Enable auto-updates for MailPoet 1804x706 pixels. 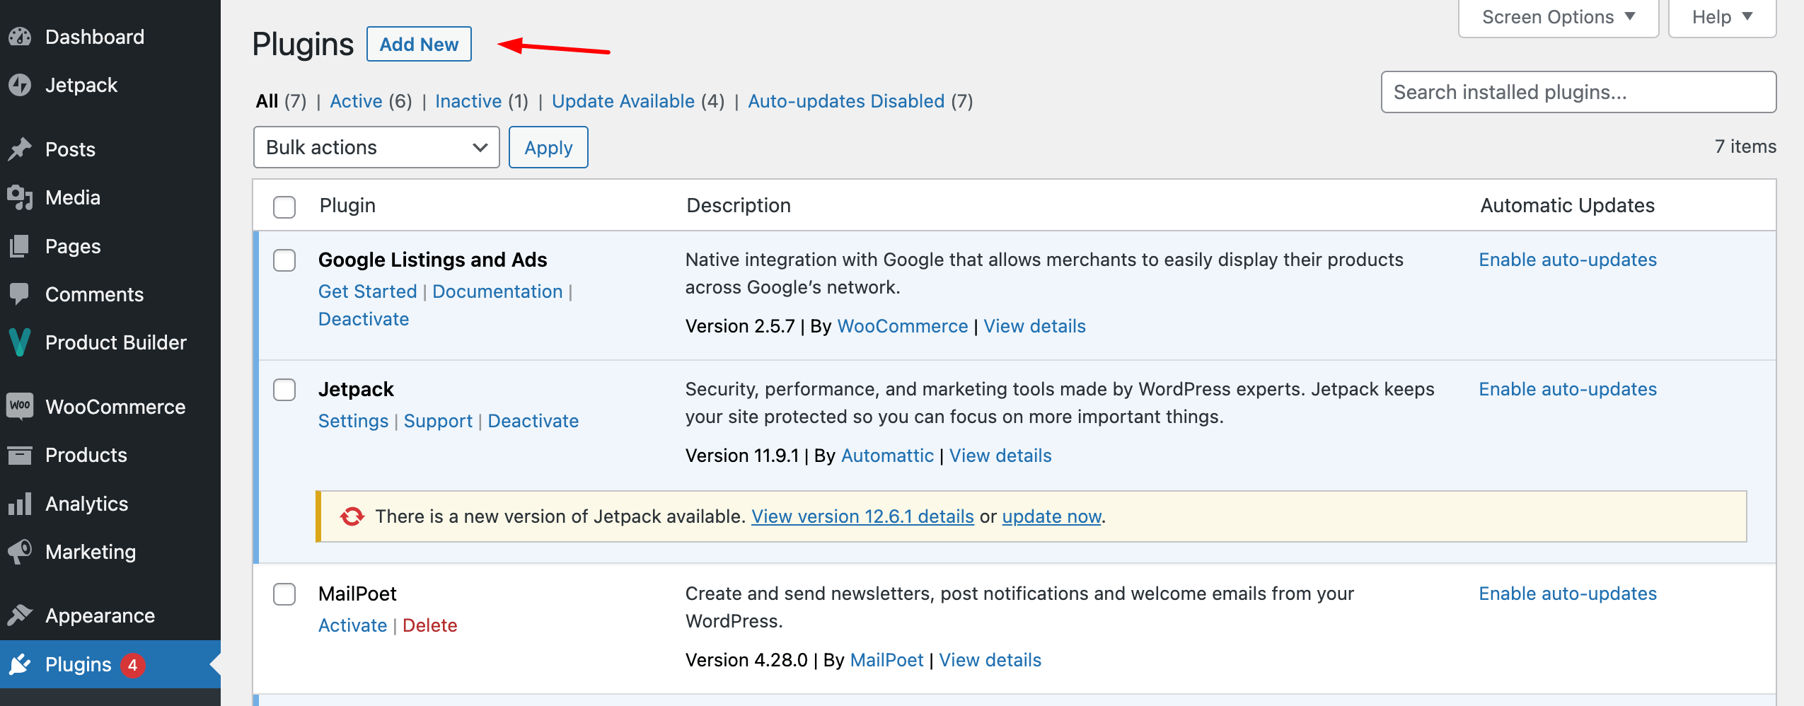pos(1568,594)
